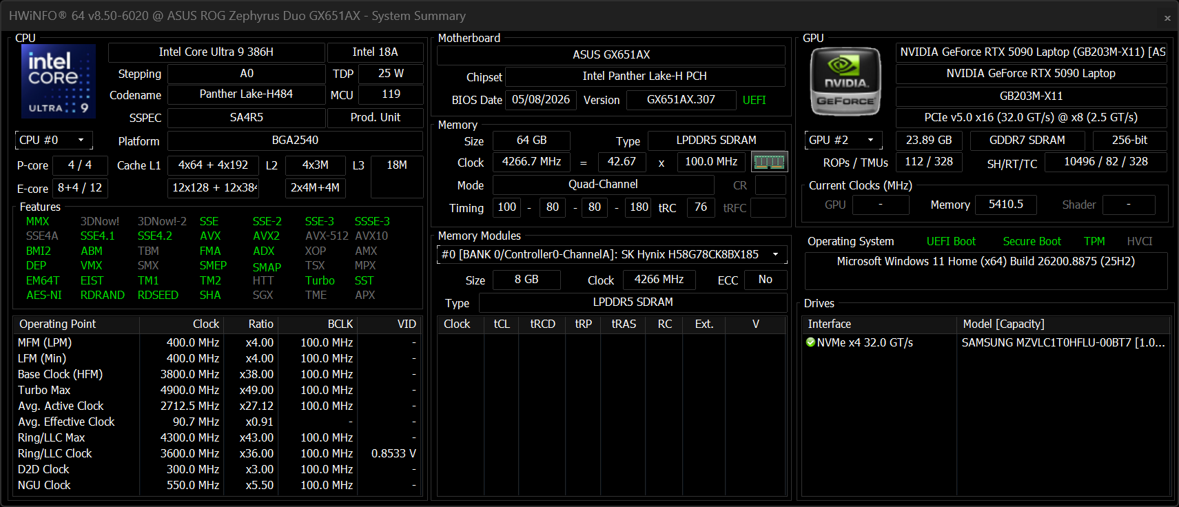This screenshot has height=507, width=1179.
Task: Click the tRAS column header
Action: (x=624, y=324)
